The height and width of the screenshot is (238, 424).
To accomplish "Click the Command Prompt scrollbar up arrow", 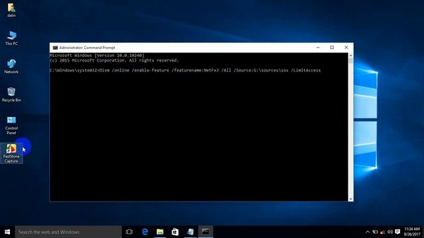I will click(x=350, y=56).
